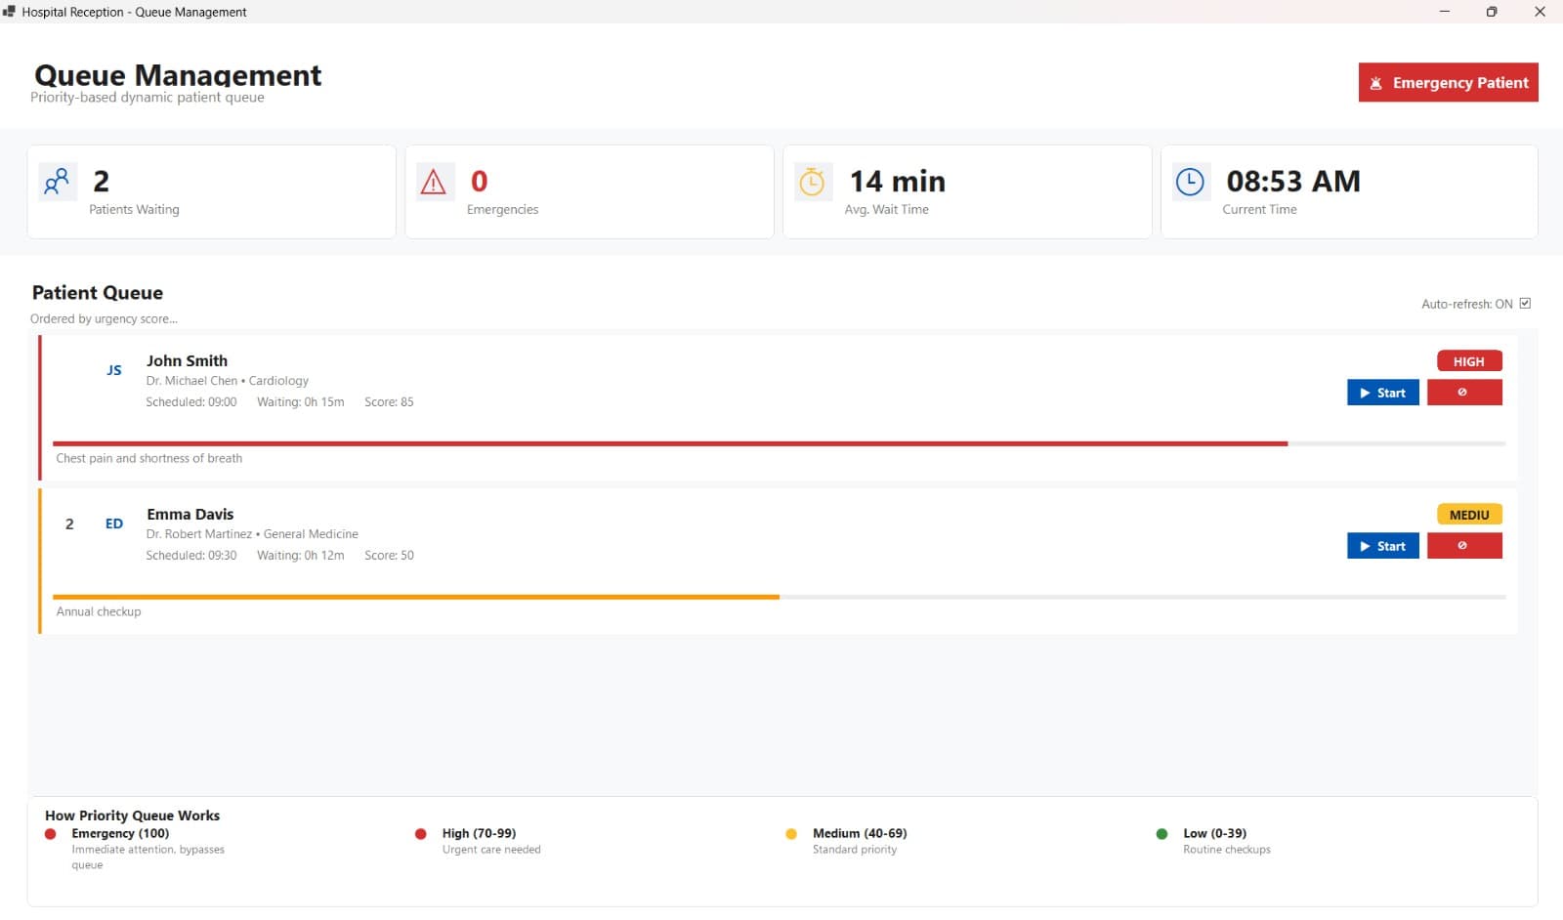Click John Smith's red urgency bar
This screenshot has width=1563, height=920.
(x=670, y=443)
